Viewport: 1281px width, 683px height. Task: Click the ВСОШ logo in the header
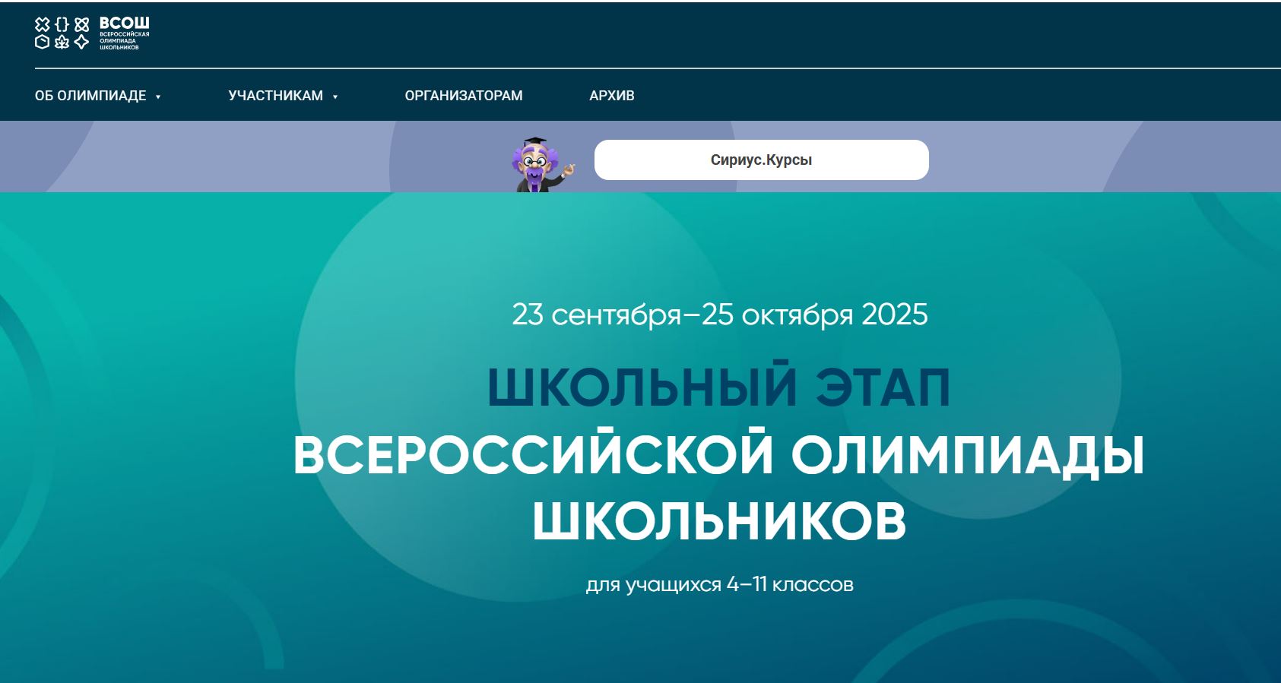pyautogui.click(x=92, y=33)
